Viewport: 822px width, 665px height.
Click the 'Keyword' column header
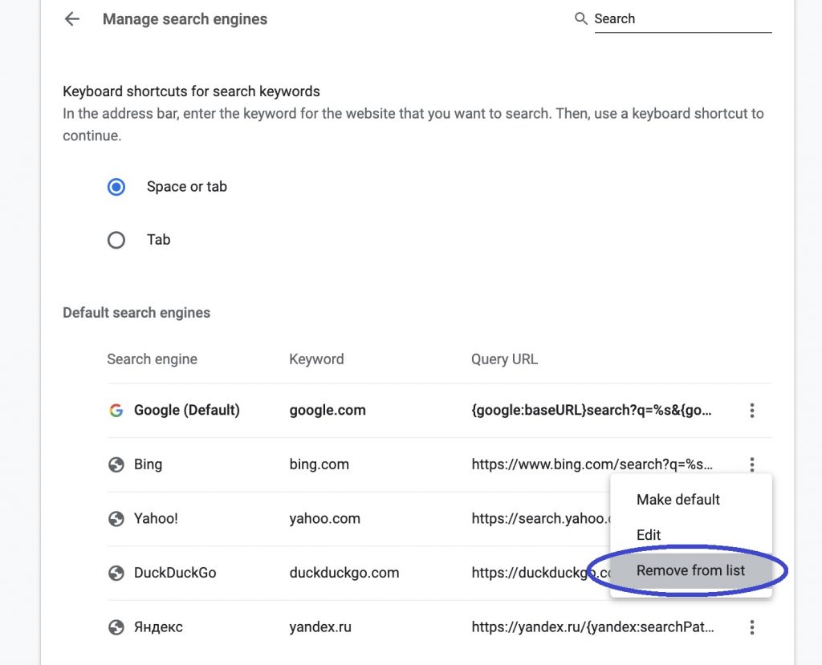316,359
